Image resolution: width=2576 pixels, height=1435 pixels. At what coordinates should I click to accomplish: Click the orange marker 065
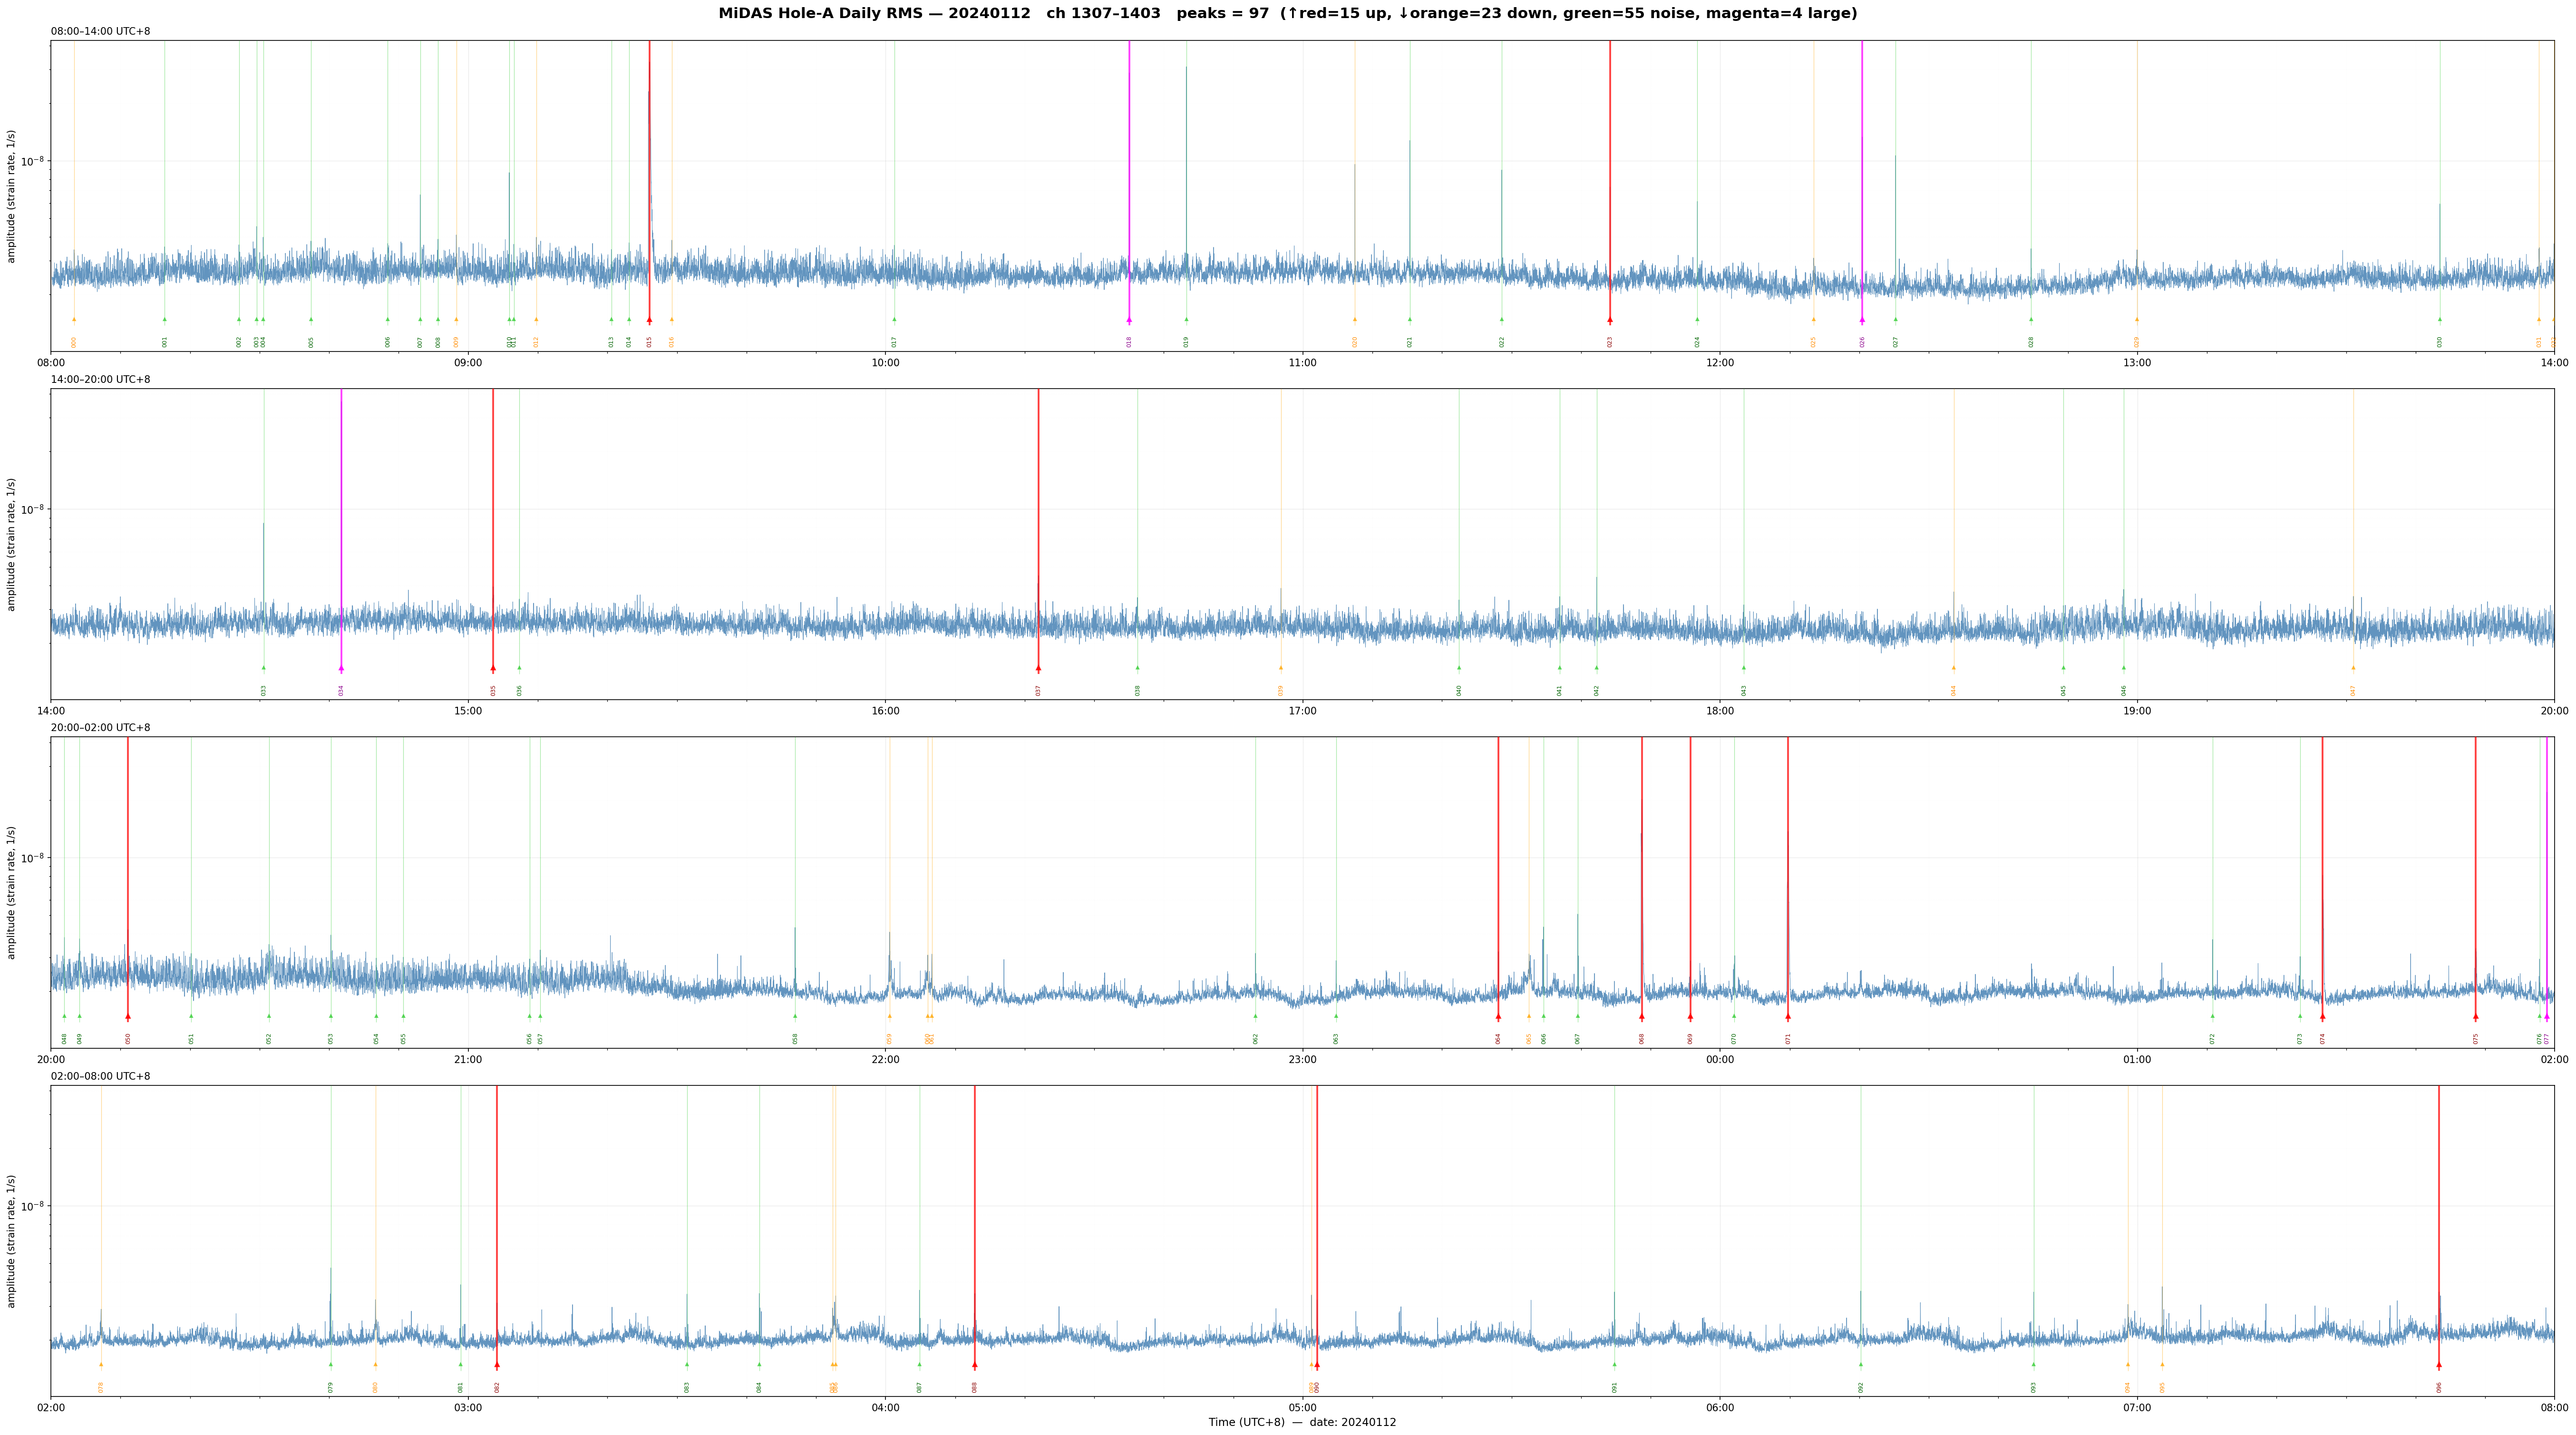(x=1529, y=1016)
